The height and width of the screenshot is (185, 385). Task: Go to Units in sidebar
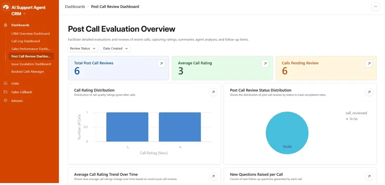(x=15, y=83)
